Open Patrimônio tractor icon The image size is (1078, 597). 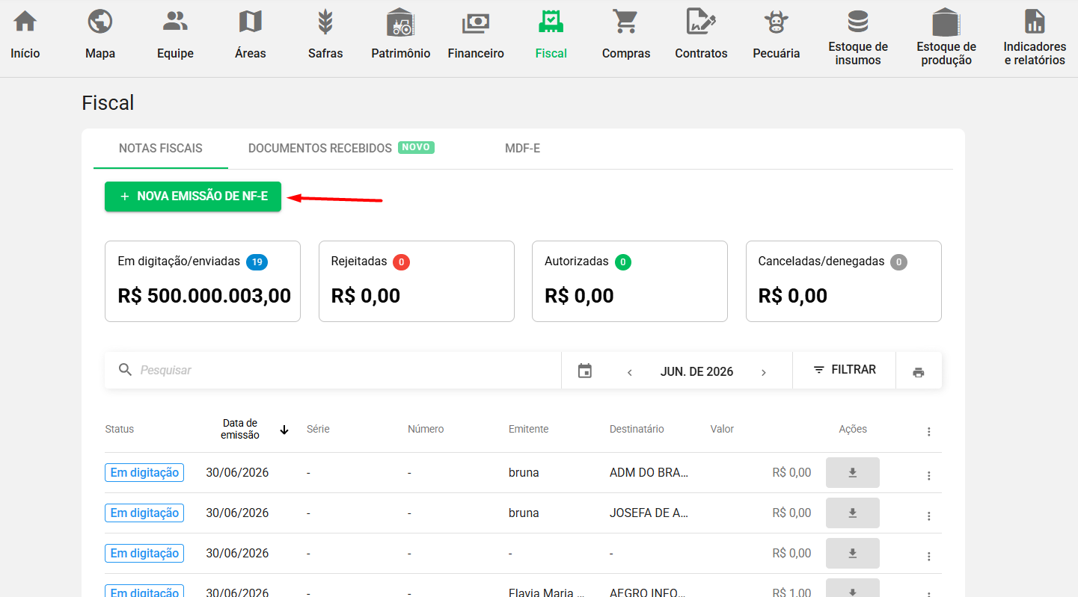[x=401, y=22]
